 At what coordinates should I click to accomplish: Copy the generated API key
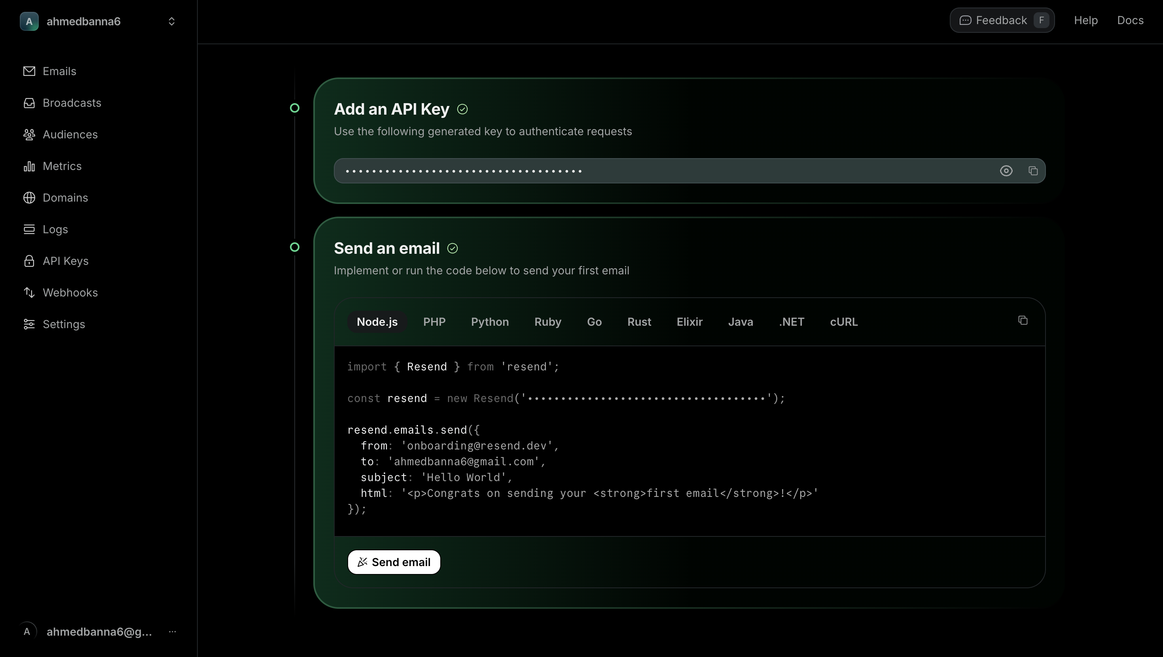coord(1033,170)
